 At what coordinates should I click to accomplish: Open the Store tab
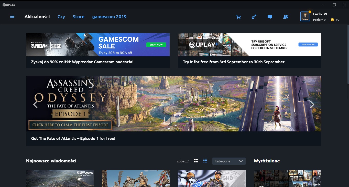[x=78, y=17]
